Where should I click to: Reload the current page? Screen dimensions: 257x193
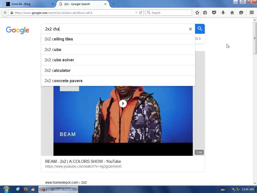pos(141,13)
